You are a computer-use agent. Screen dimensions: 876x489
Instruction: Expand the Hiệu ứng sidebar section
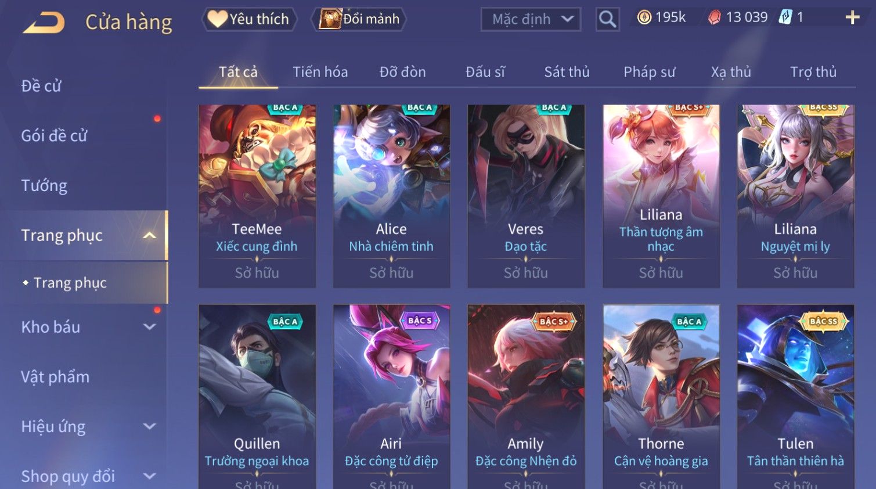(x=149, y=426)
